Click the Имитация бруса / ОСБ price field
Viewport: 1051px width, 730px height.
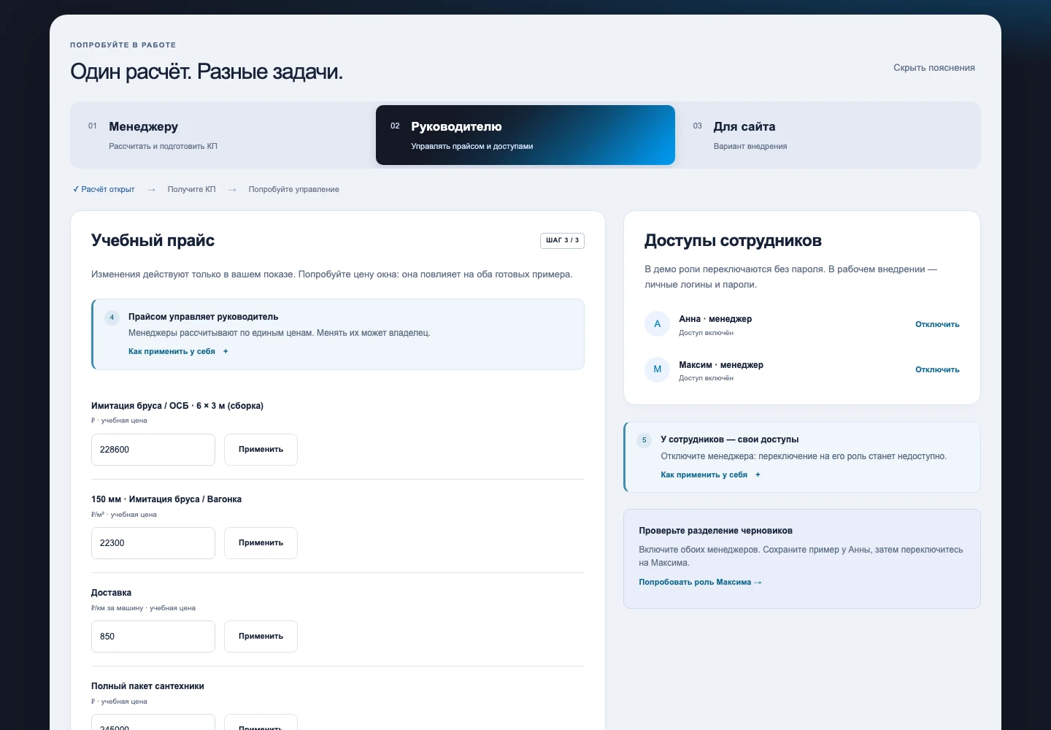click(153, 450)
